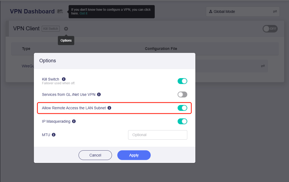Disable the Kill Switch toggle
The height and width of the screenshot is (182, 289).
pos(182,81)
